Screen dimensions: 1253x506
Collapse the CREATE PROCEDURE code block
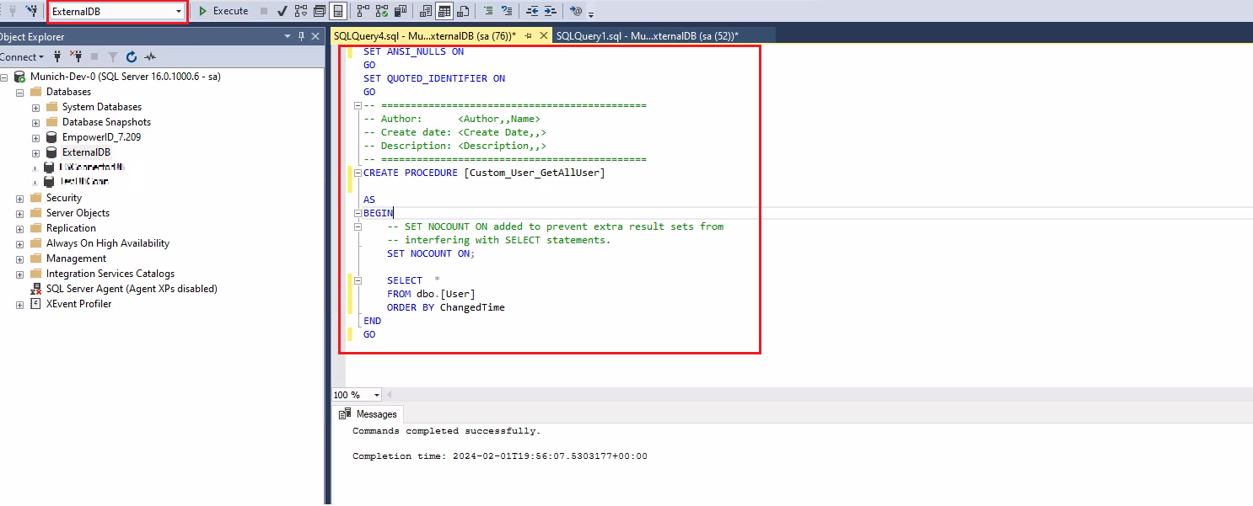[358, 173]
